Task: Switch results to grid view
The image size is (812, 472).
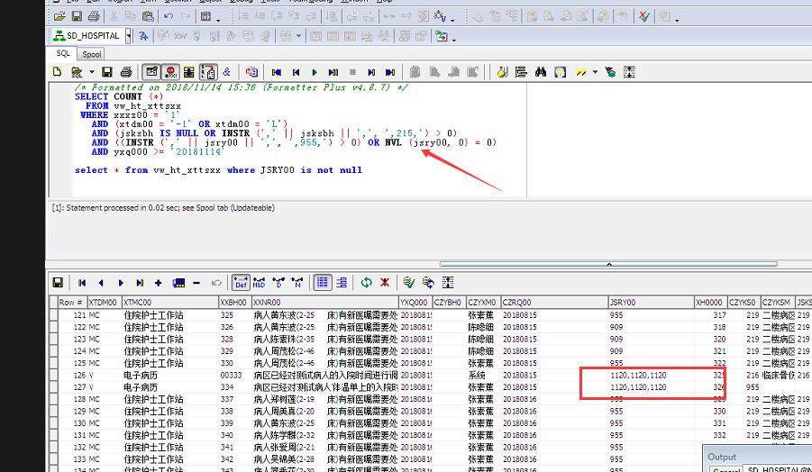Action: [x=323, y=283]
